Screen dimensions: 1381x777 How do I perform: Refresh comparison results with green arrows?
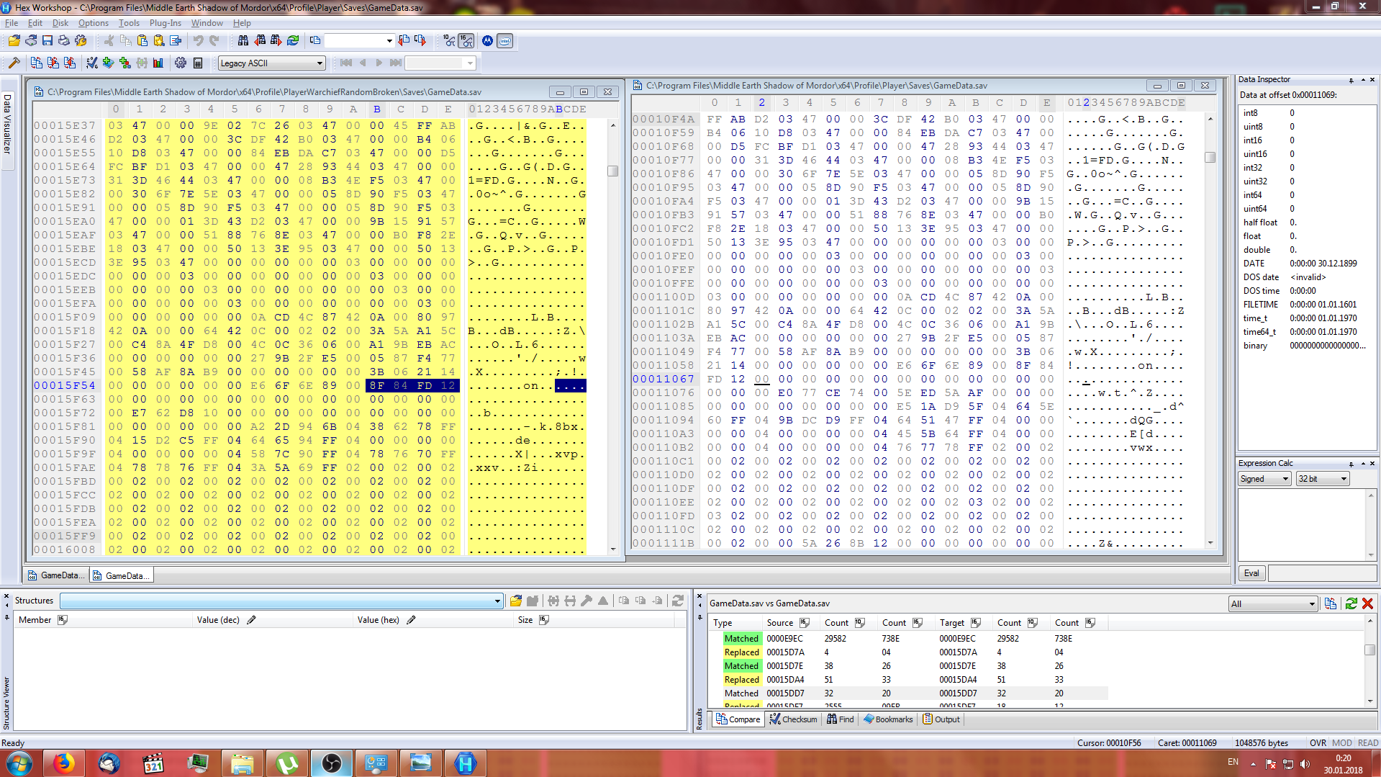(x=1351, y=603)
